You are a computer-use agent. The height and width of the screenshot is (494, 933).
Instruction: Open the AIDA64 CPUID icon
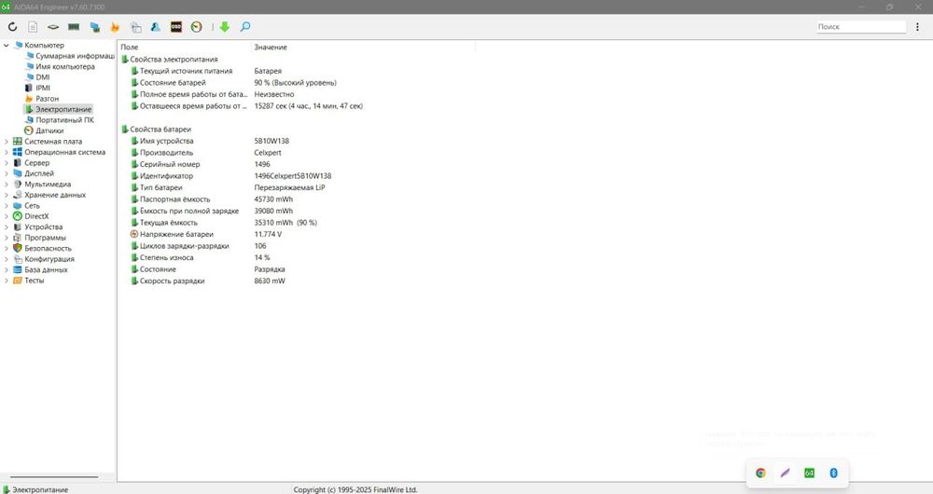point(155,27)
